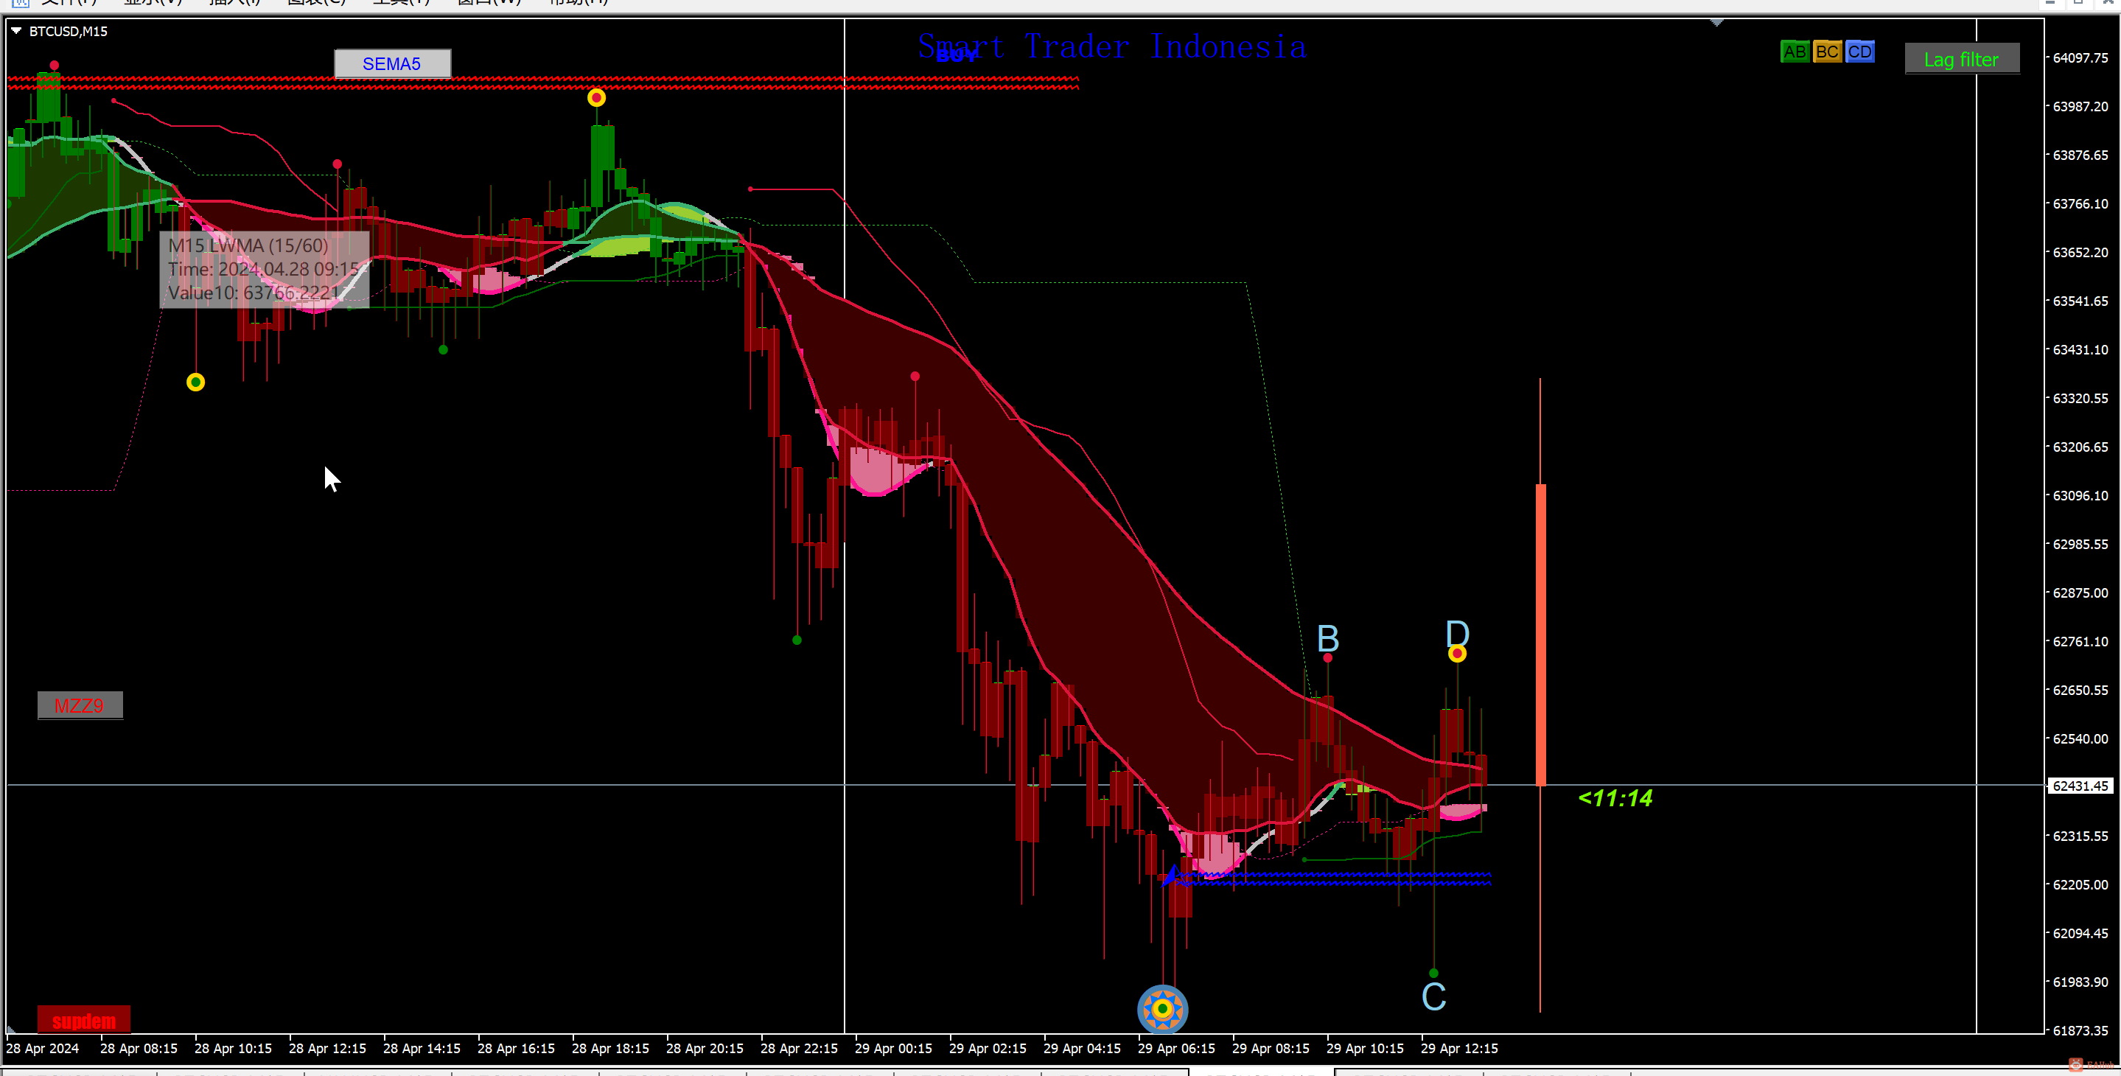The image size is (2121, 1076).
Task: Click yellow circle marker under D label
Action: [1456, 654]
